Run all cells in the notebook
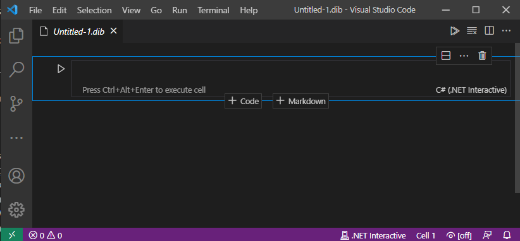The height and width of the screenshot is (241, 520). pyautogui.click(x=455, y=31)
